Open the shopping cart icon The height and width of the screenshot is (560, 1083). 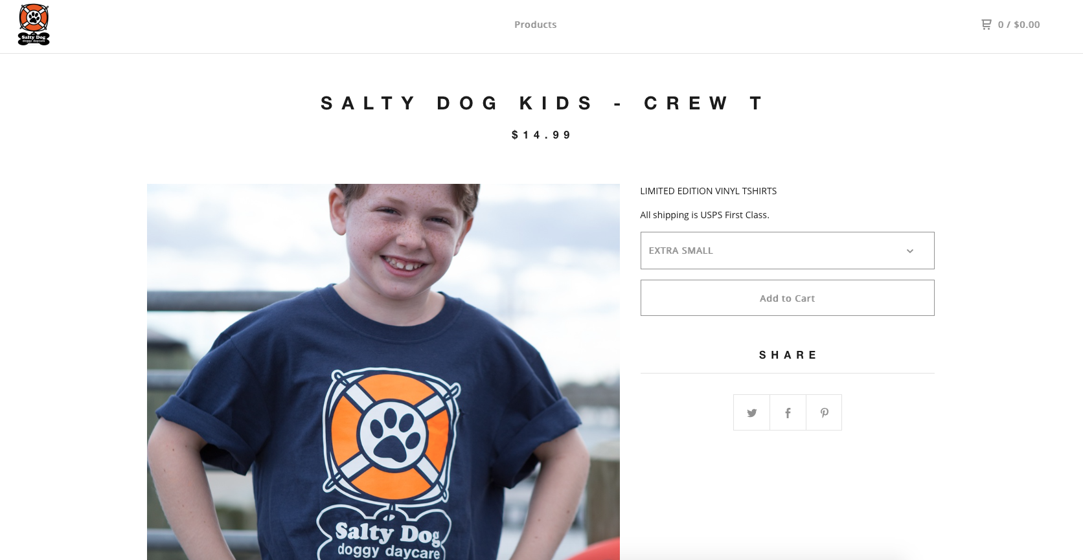986,25
